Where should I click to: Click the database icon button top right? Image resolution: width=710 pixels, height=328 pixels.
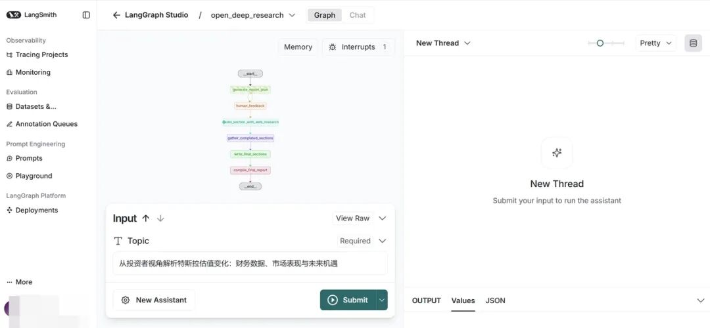[694, 43]
